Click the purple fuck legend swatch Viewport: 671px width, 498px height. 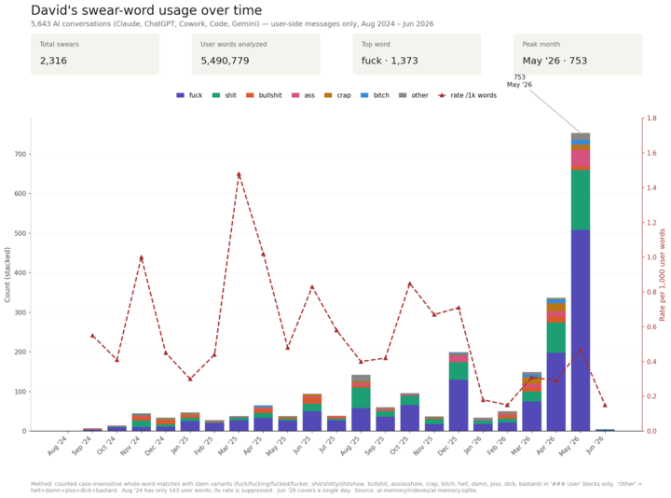click(180, 95)
